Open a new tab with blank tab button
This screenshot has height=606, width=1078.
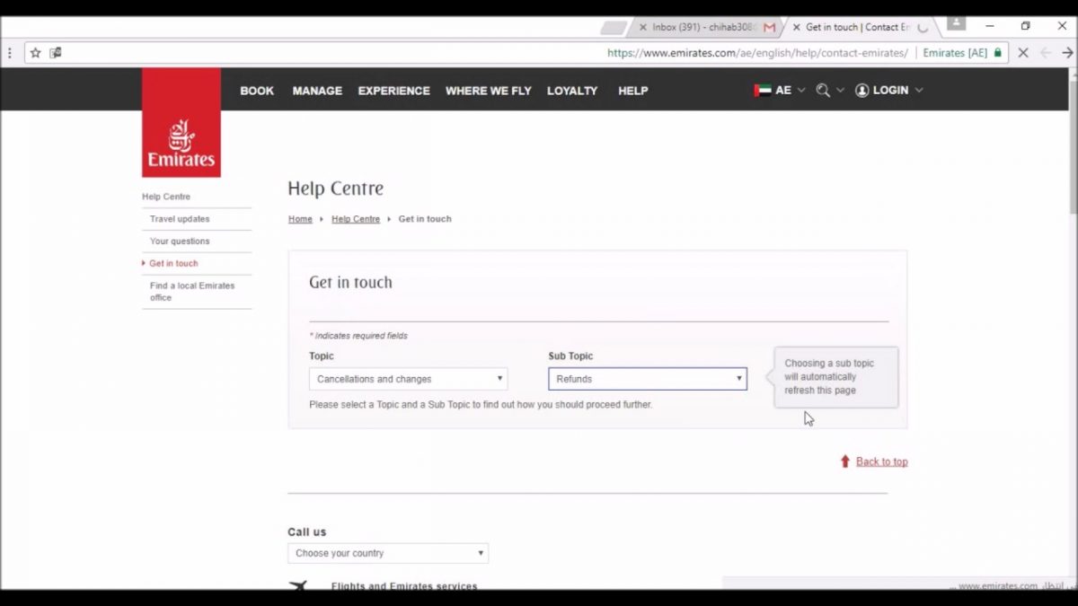click(614, 27)
